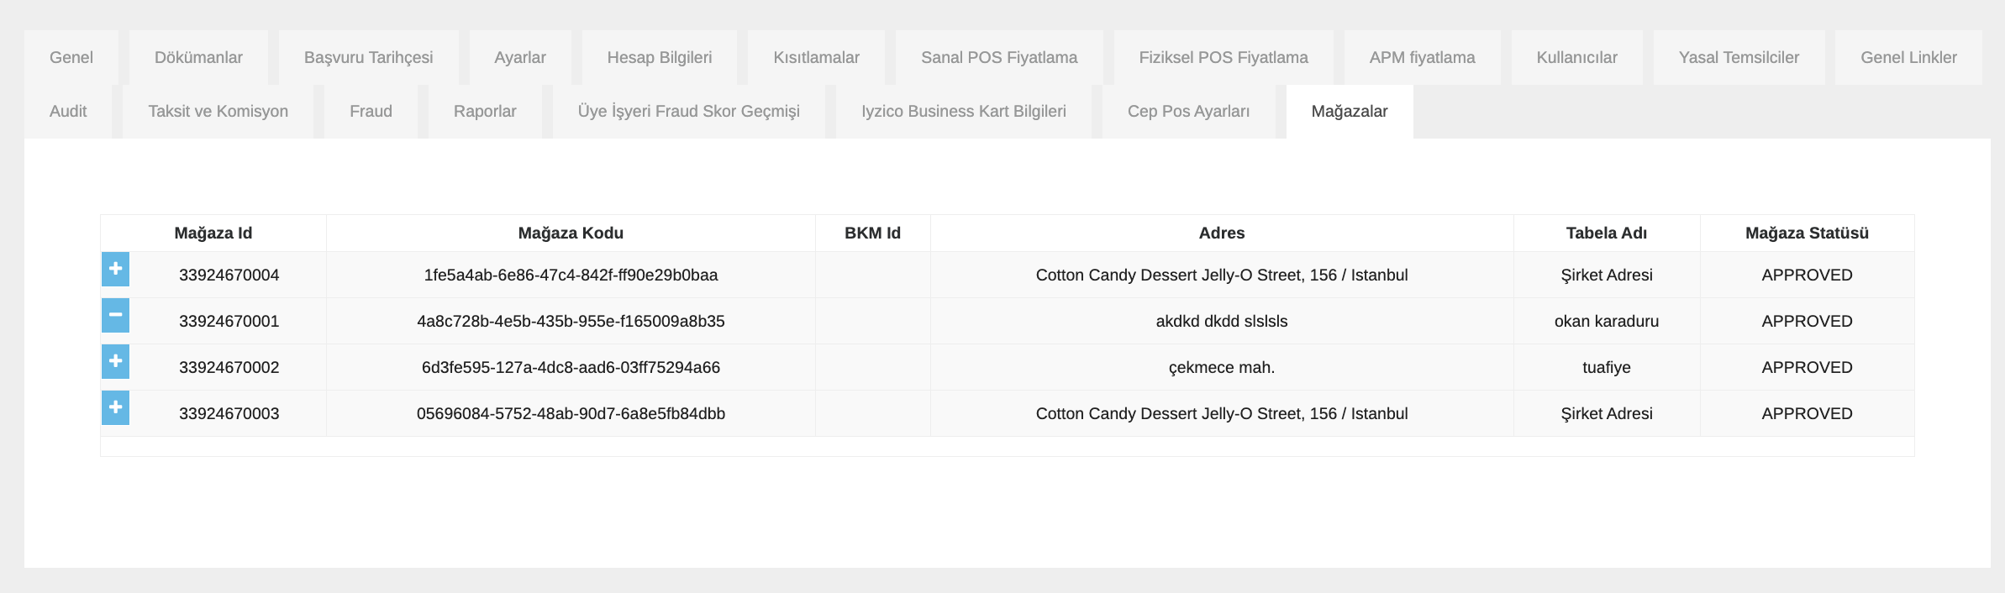
Task: Select the Hesap Bilgileri tab
Action: tap(659, 58)
